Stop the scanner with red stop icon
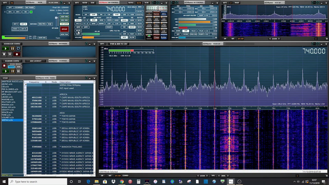 click(4, 66)
